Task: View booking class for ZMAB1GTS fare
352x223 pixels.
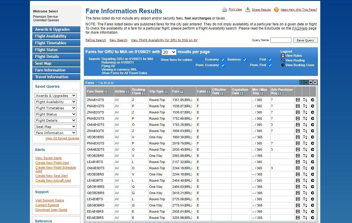Action: [x=313, y=100]
